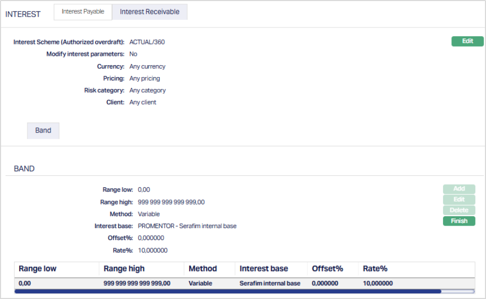Select Serafim internal base cell in table
The width and height of the screenshot is (486, 299).
point(270,283)
